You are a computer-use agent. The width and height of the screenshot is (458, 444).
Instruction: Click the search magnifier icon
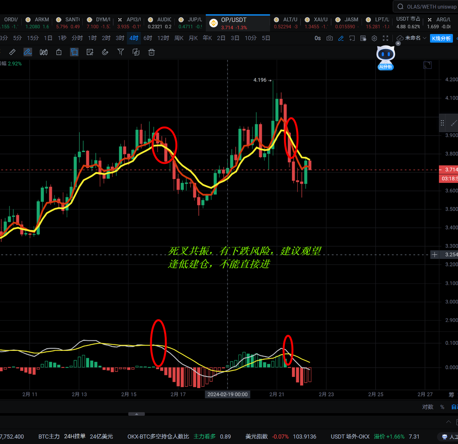[x=400, y=6]
